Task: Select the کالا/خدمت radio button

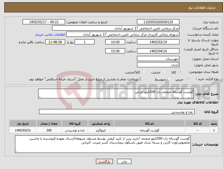Action: (x=144, y=72)
